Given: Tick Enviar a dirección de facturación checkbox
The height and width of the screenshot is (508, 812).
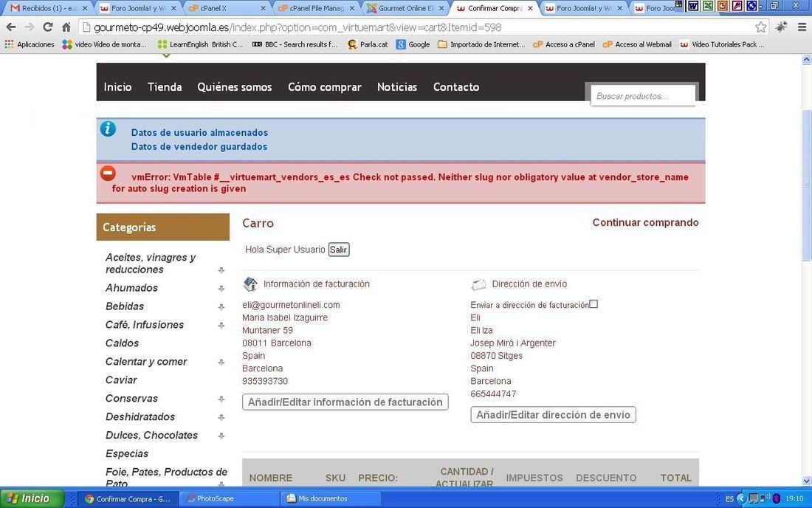Looking at the screenshot, I should pyautogui.click(x=593, y=304).
